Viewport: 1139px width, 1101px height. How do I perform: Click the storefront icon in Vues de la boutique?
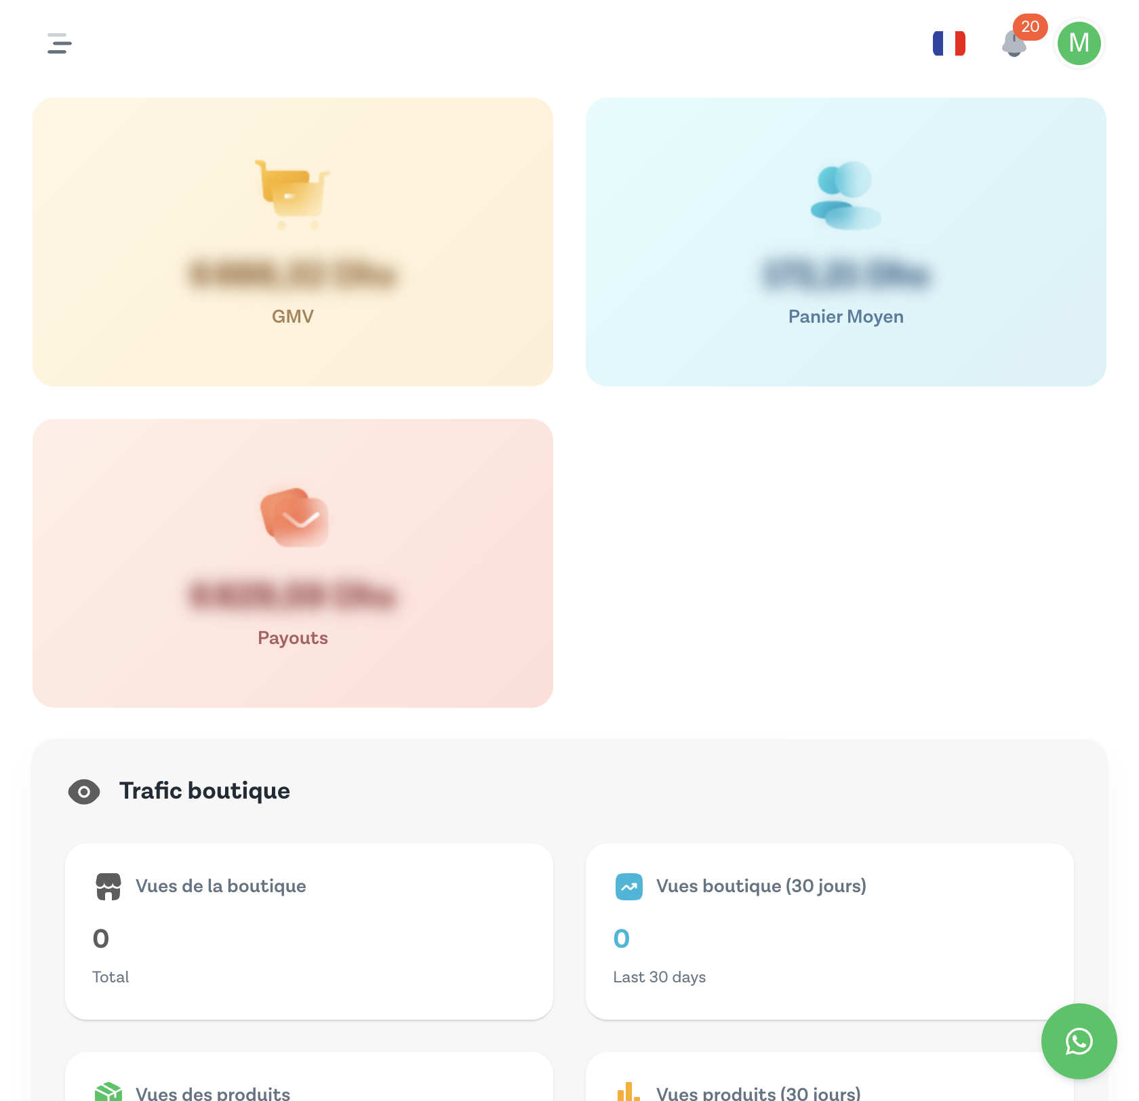point(108,887)
